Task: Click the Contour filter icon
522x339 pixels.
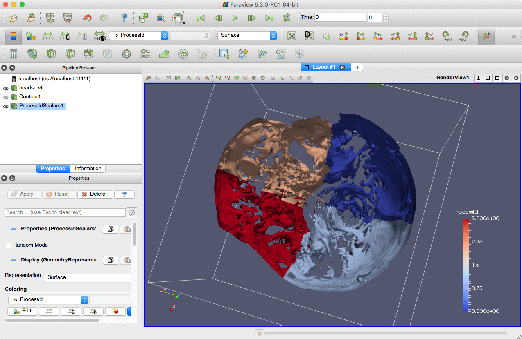Action: click(32, 54)
